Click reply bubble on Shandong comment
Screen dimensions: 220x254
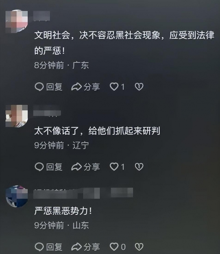pyautogui.click(x=39, y=247)
